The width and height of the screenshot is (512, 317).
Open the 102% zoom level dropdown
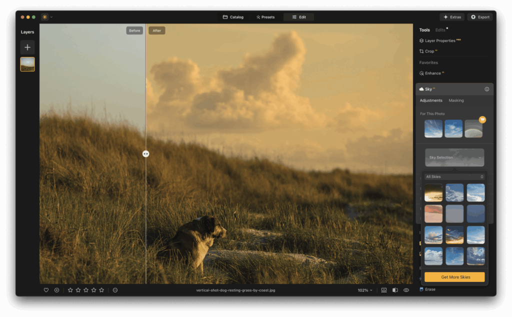364,289
